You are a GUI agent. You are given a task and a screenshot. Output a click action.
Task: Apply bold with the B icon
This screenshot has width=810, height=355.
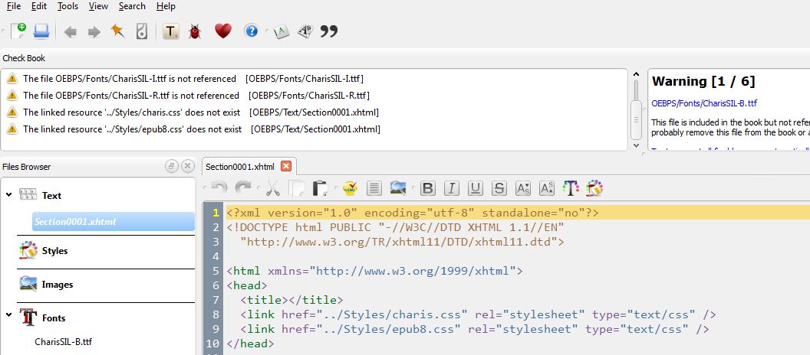coord(427,188)
